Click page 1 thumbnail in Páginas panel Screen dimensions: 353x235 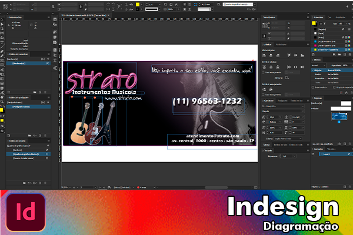pos(339,116)
